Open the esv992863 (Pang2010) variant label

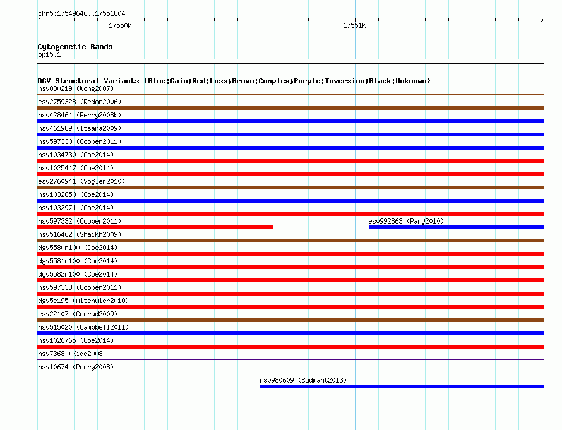pos(406,221)
